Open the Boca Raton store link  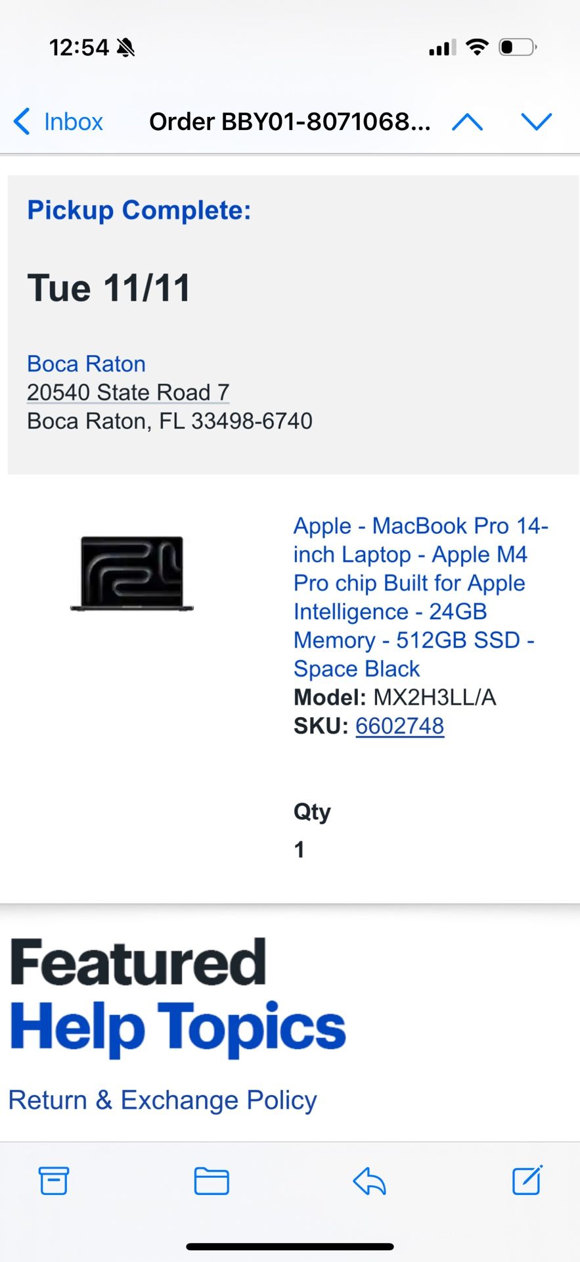(x=86, y=363)
